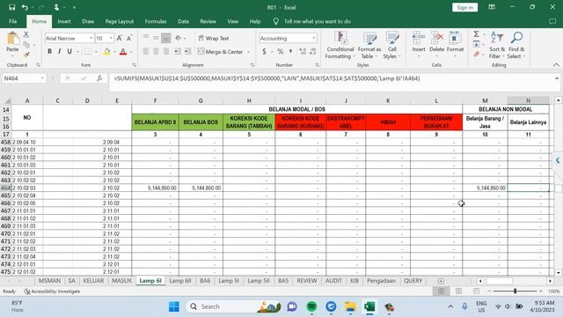Apply the yellow fill color

[x=107, y=52]
